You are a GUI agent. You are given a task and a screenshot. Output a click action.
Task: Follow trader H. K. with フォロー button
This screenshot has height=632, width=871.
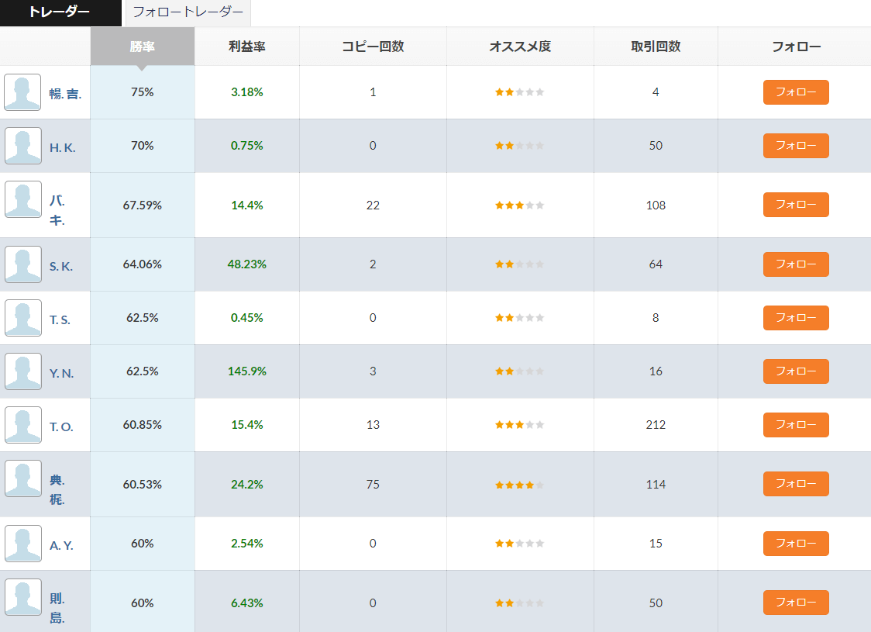[796, 146]
